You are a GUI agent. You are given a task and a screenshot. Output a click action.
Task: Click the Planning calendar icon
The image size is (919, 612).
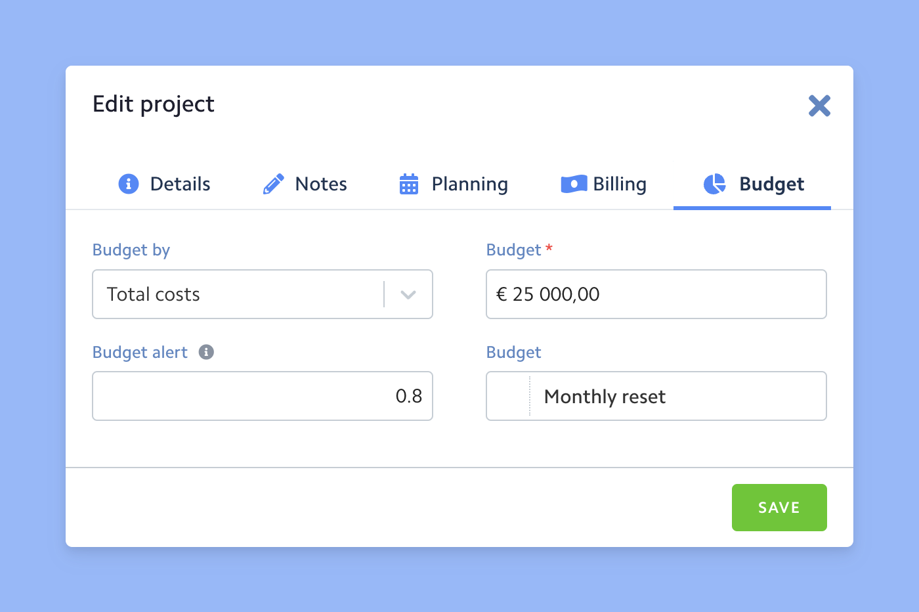tap(409, 184)
